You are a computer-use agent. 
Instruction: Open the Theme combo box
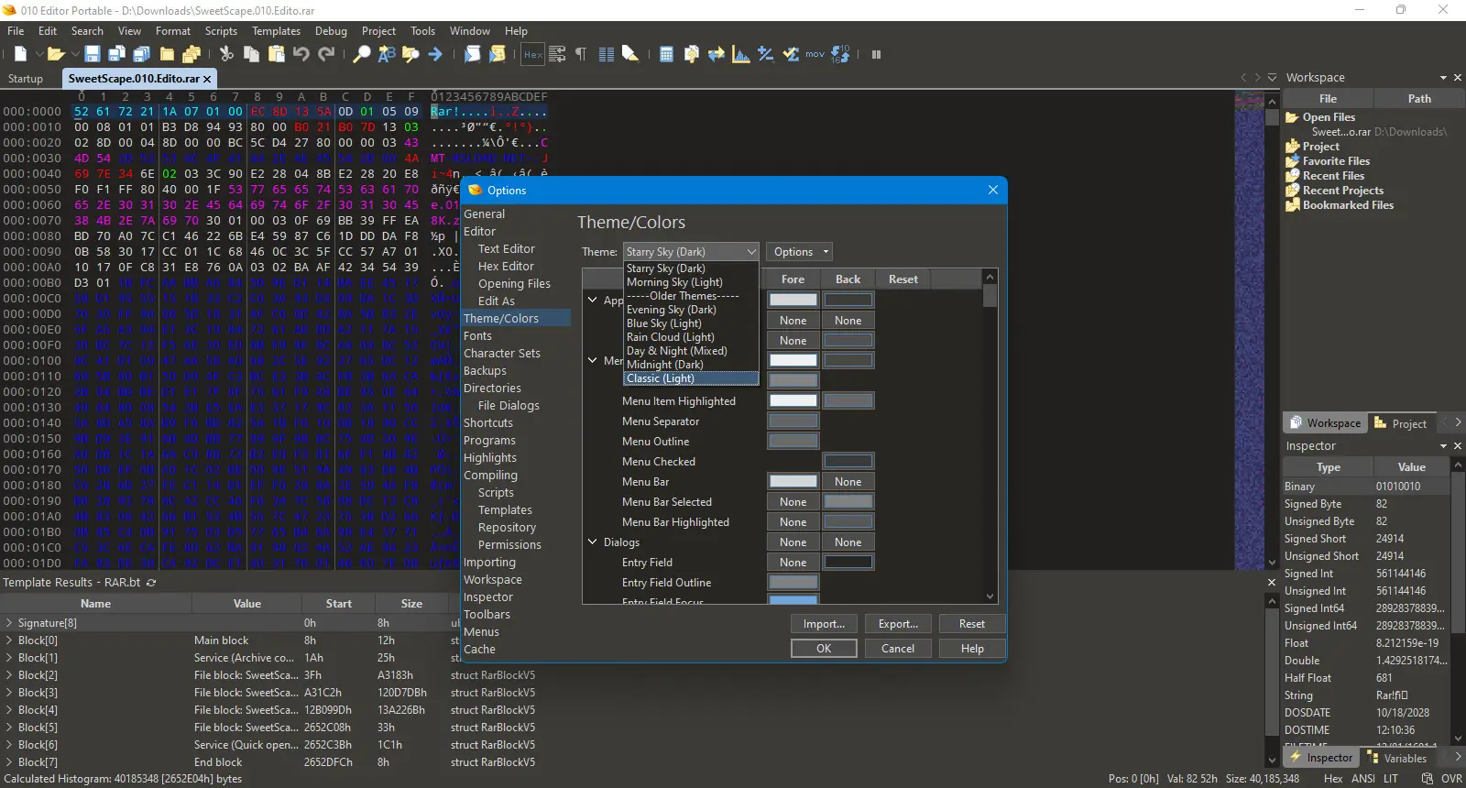pyautogui.click(x=692, y=252)
